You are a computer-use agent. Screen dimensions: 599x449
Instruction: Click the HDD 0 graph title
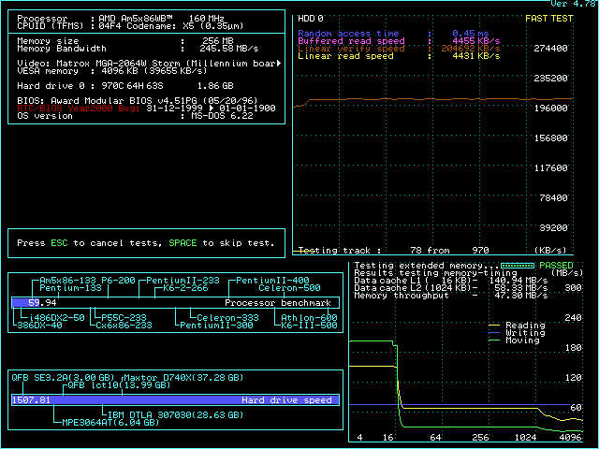[311, 19]
